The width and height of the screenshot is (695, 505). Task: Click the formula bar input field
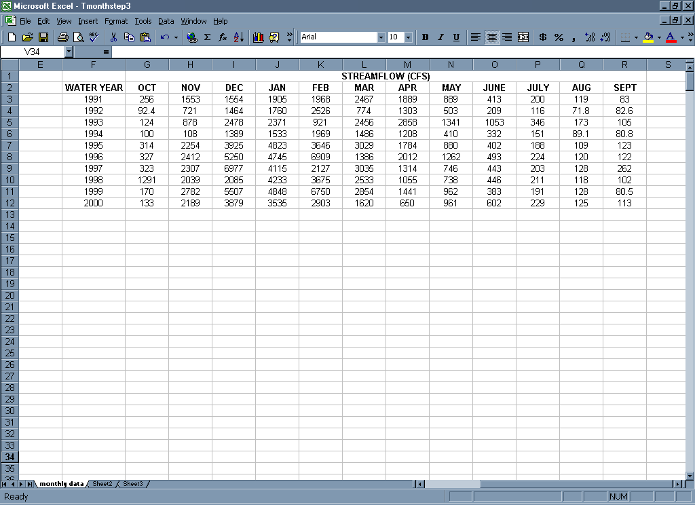pos(400,52)
